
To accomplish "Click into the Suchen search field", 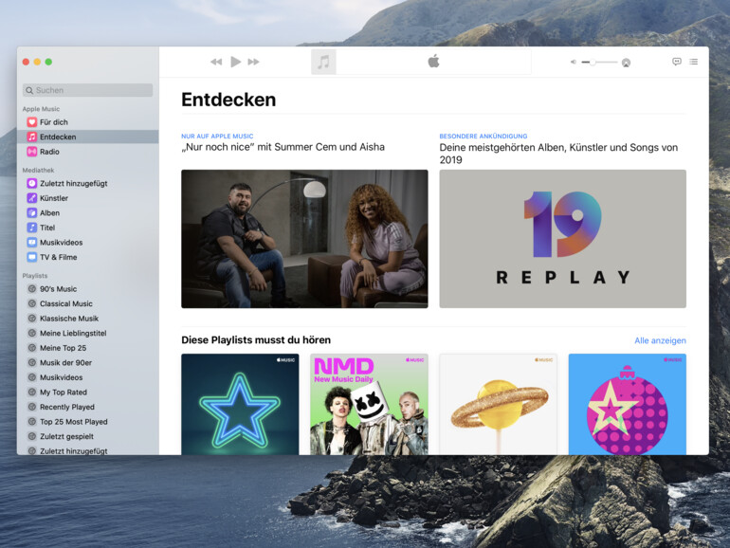I will pos(87,90).
